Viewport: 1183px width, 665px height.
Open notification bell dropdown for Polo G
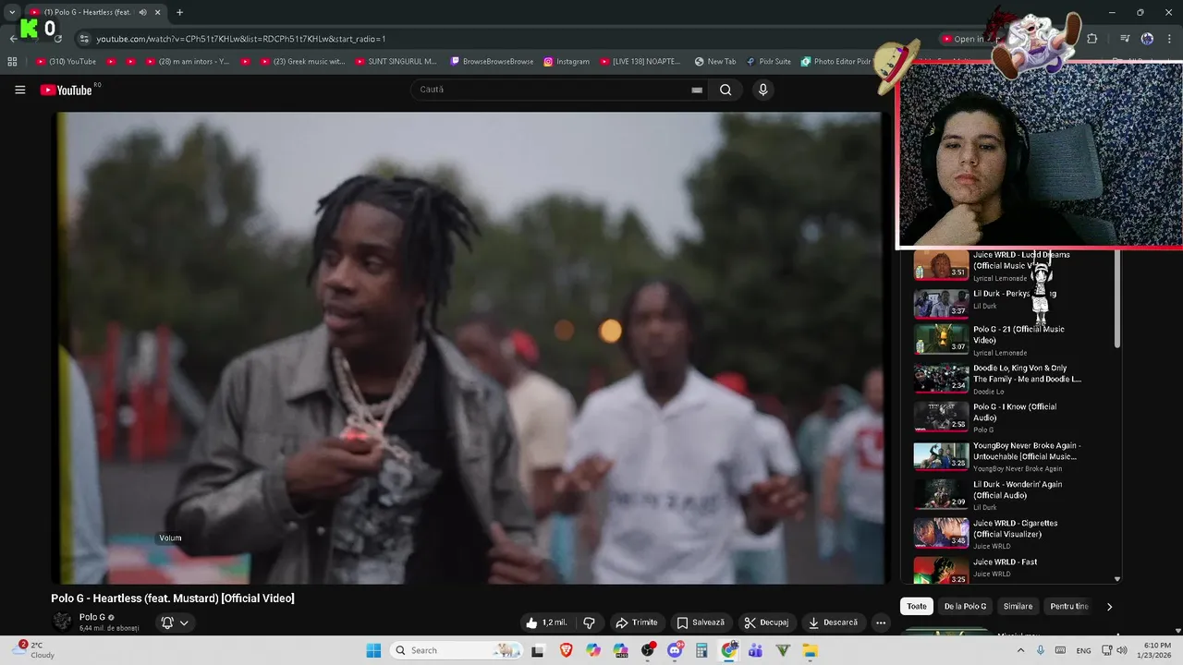pos(175,623)
